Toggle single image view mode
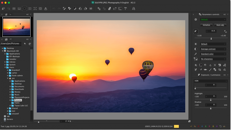The height and width of the screenshot is (130, 231). 25,9
